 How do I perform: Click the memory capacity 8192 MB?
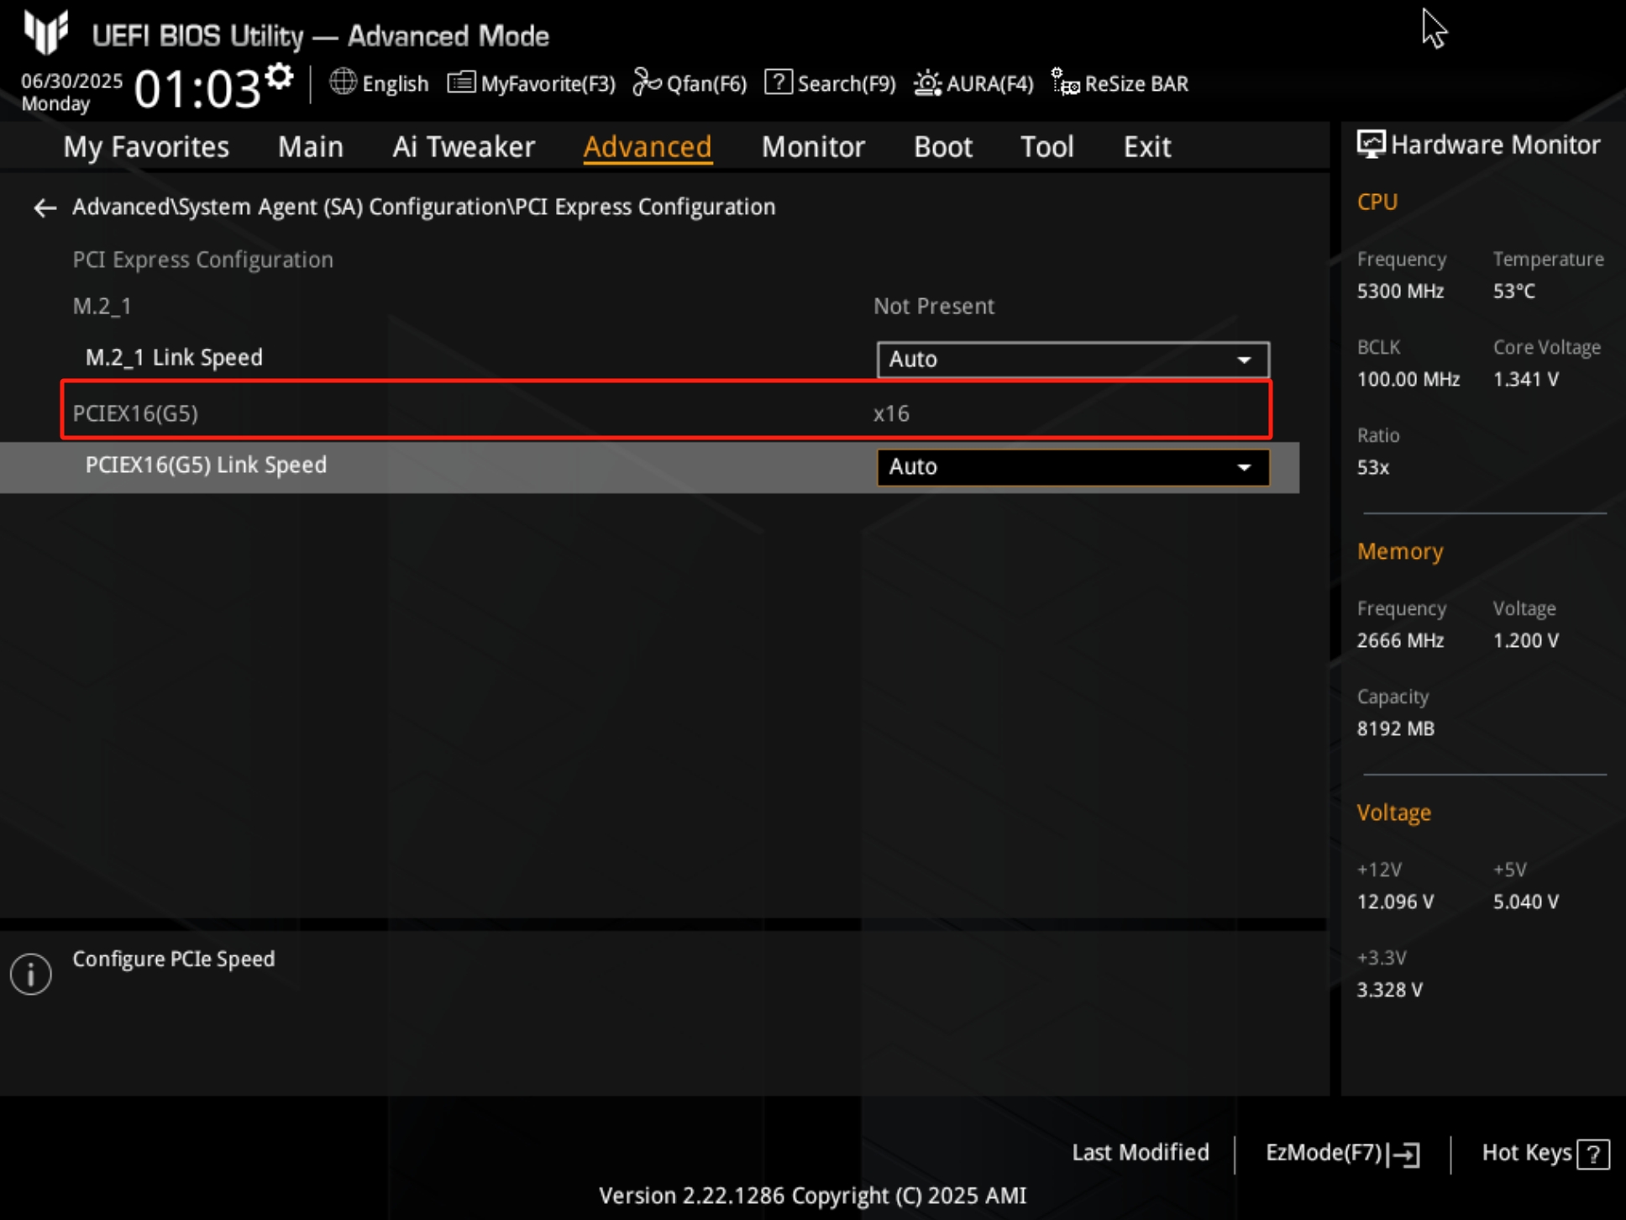pyautogui.click(x=1396, y=729)
